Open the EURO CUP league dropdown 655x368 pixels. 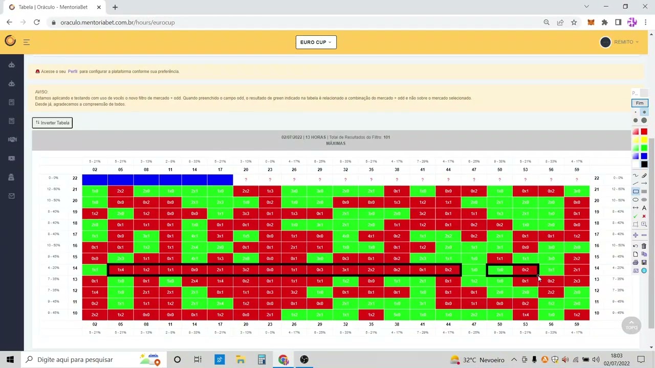click(x=316, y=42)
